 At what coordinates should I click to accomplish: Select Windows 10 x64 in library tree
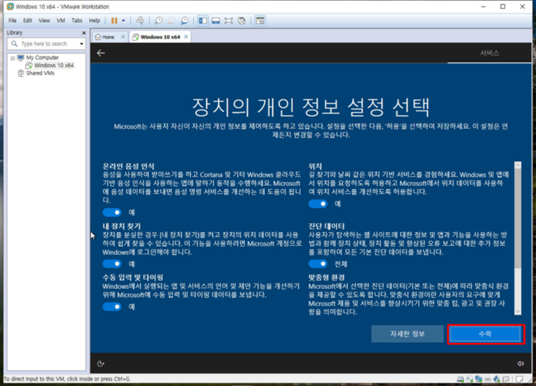(x=53, y=65)
